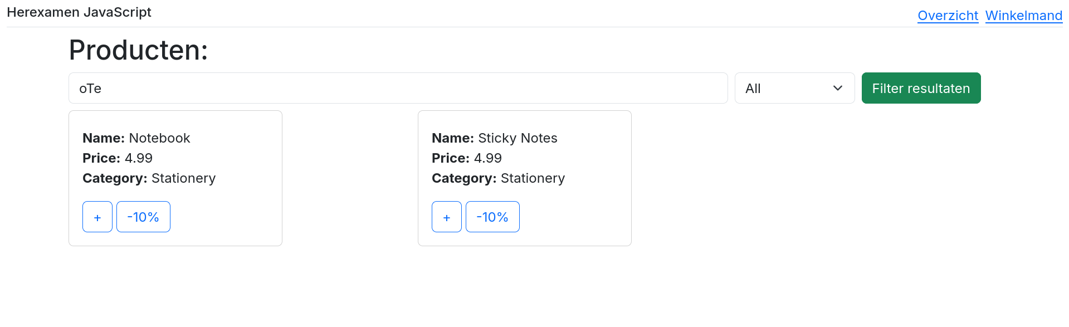Go to the Winkelmand page

point(1023,16)
